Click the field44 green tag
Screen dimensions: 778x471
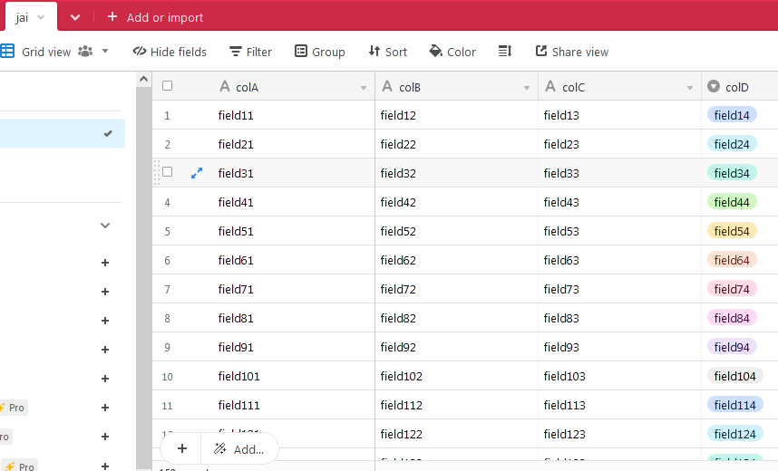(732, 202)
